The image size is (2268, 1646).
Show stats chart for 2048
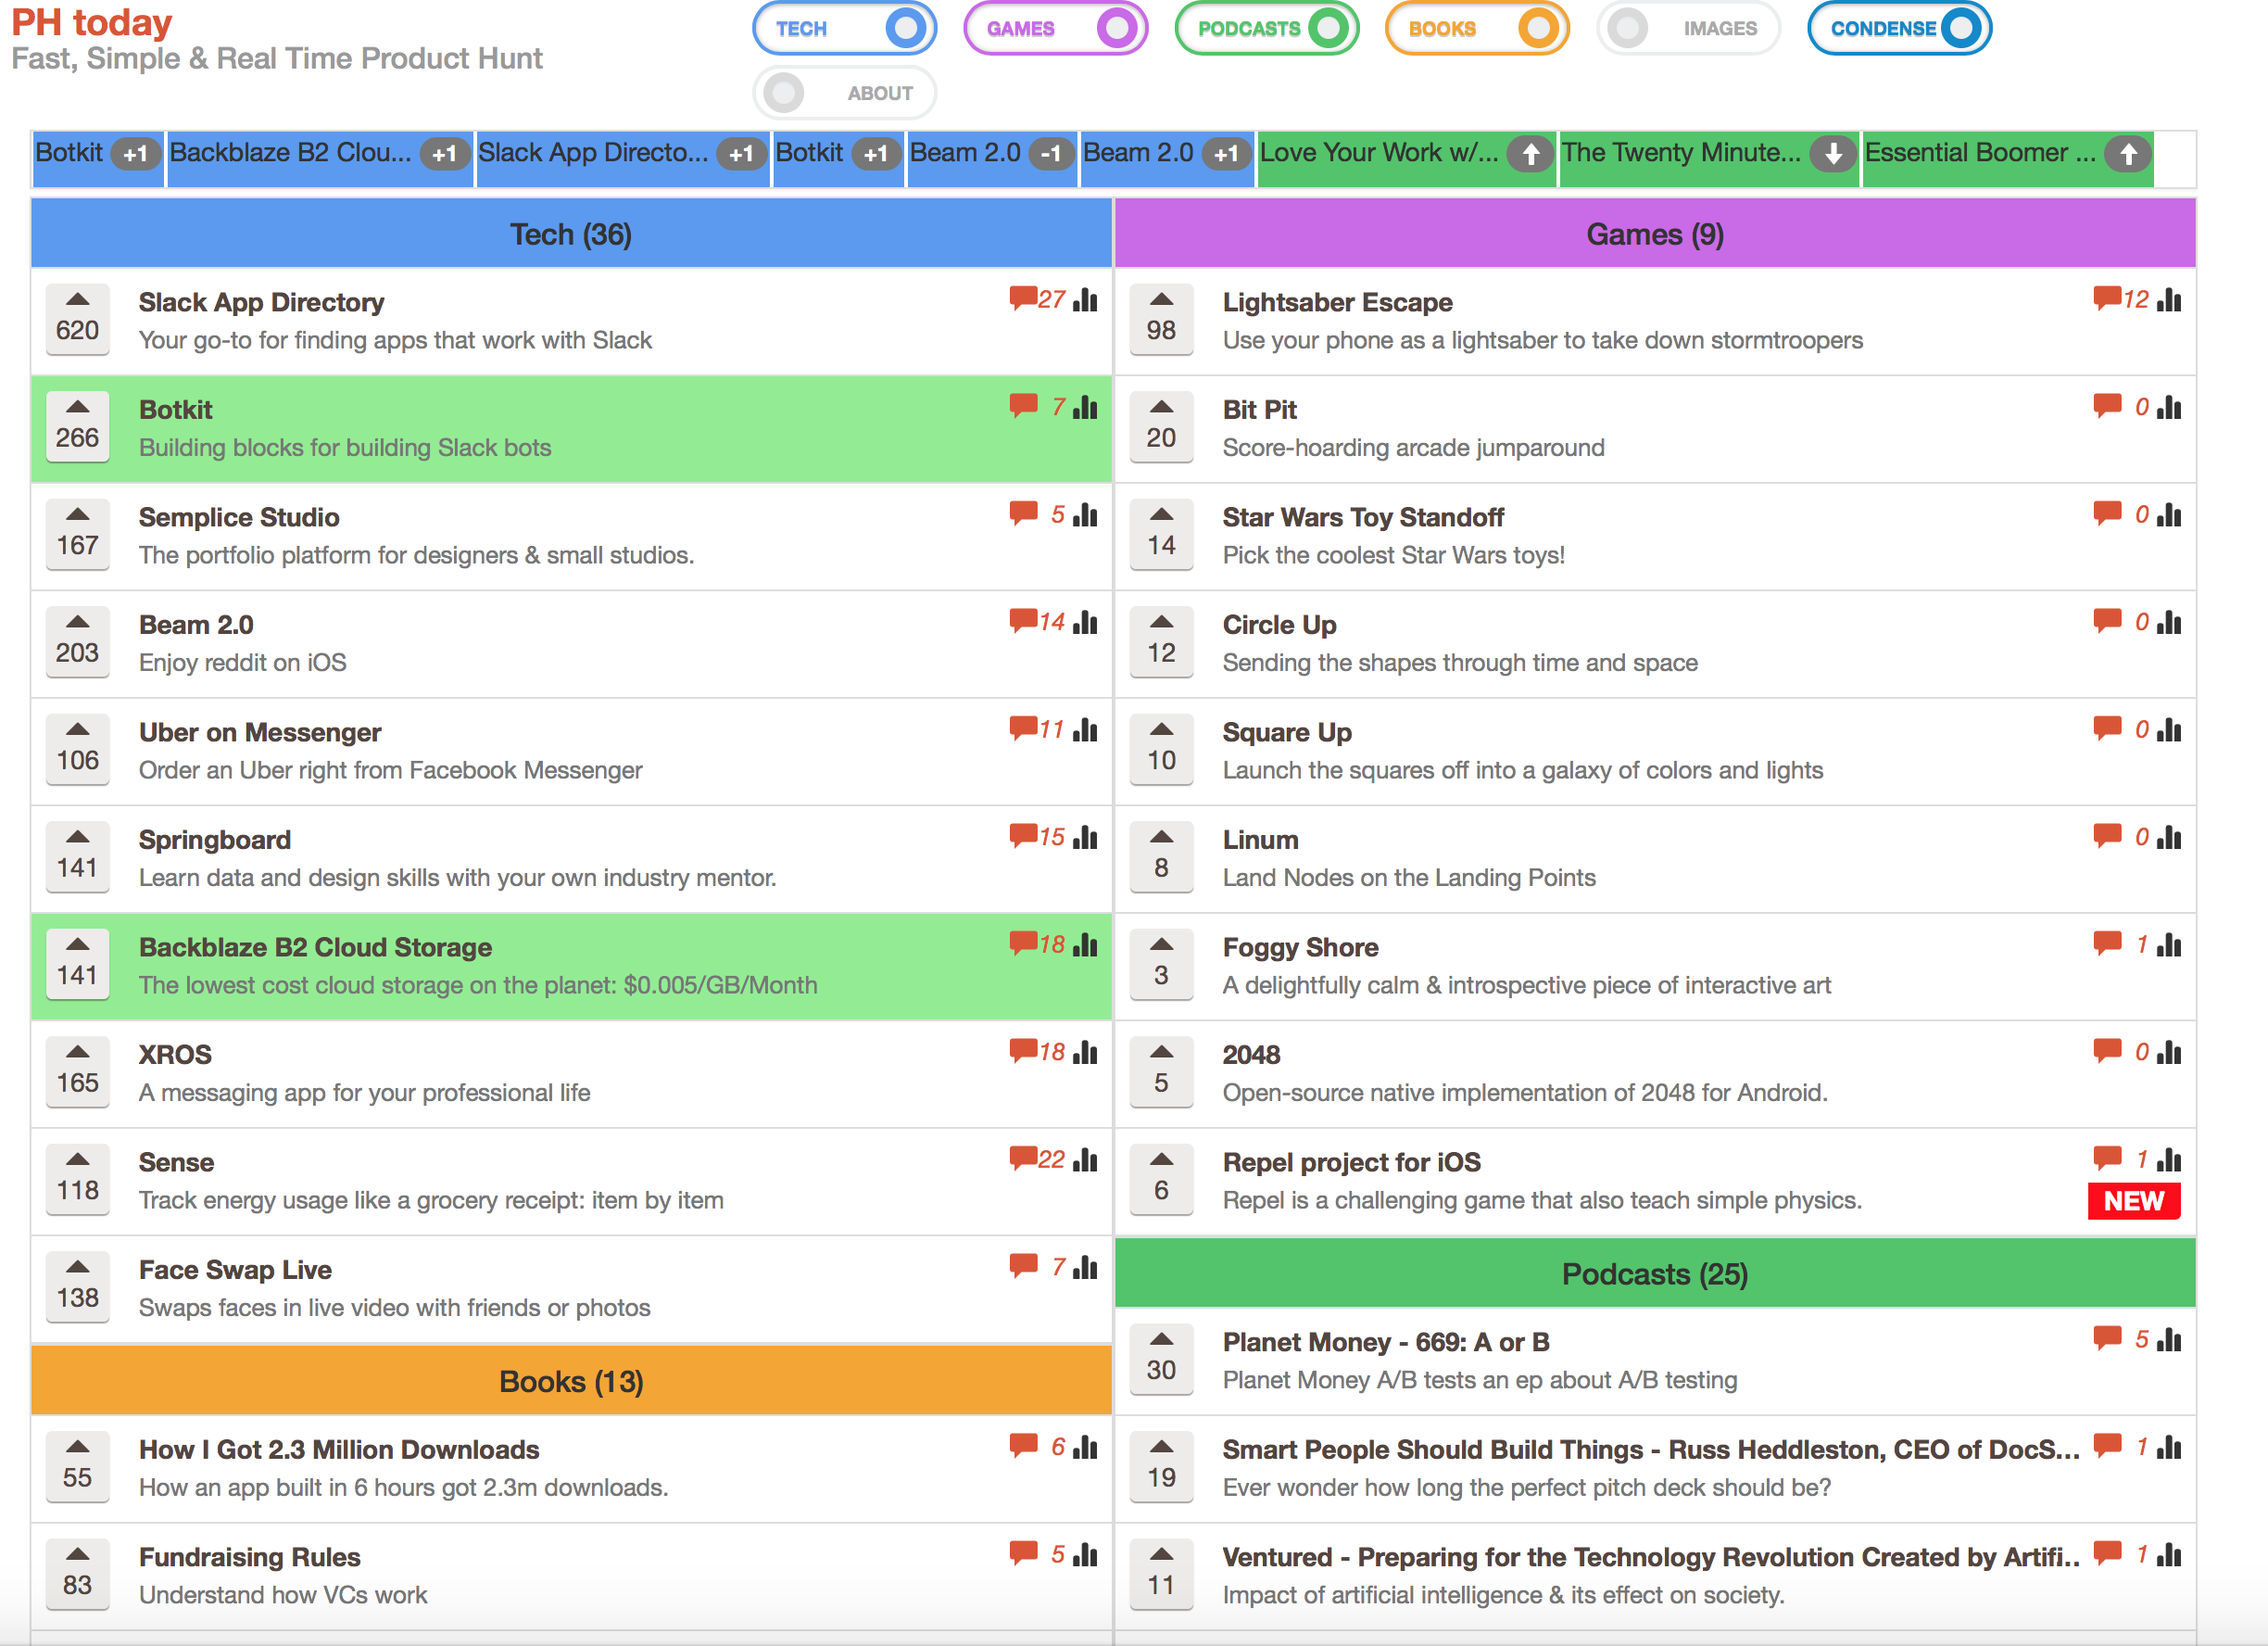coord(2169,1052)
